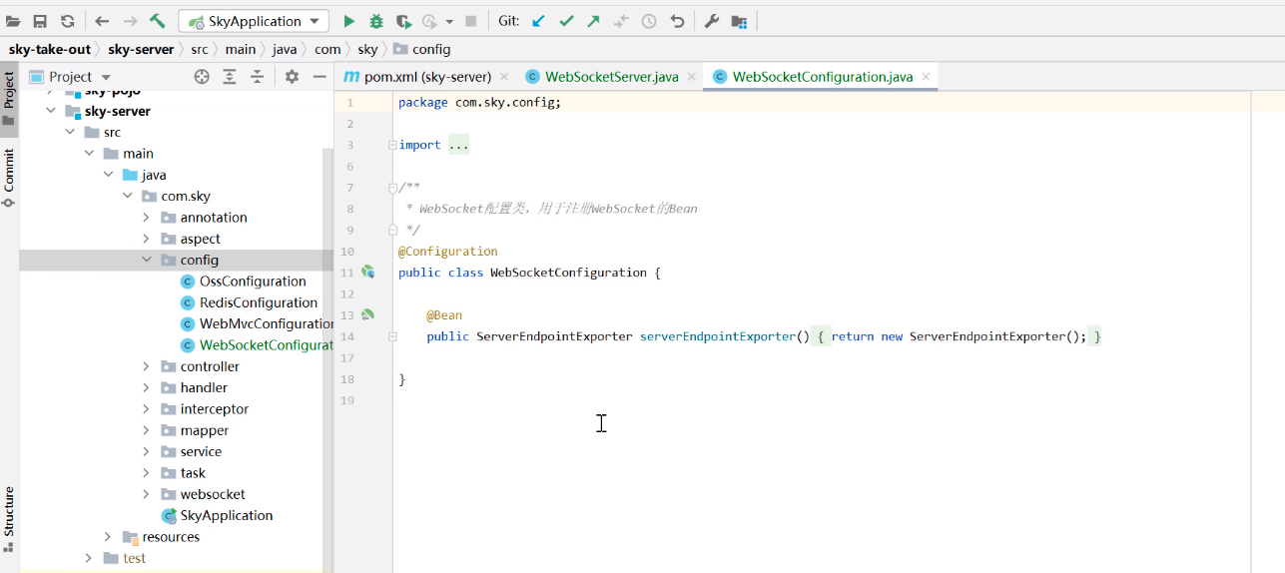Open the dropdown arrow next to profiler icon
1285x573 pixels.
pyautogui.click(x=449, y=22)
